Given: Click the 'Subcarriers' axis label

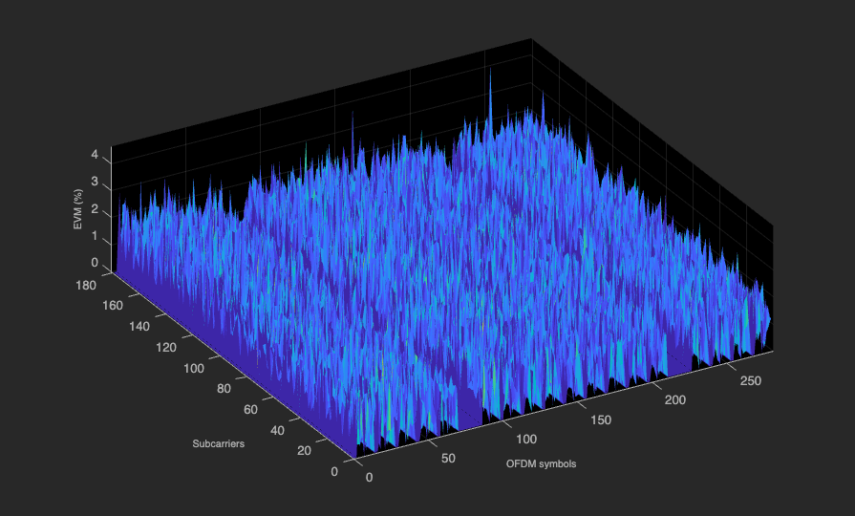Looking at the screenshot, I should pyautogui.click(x=218, y=444).
